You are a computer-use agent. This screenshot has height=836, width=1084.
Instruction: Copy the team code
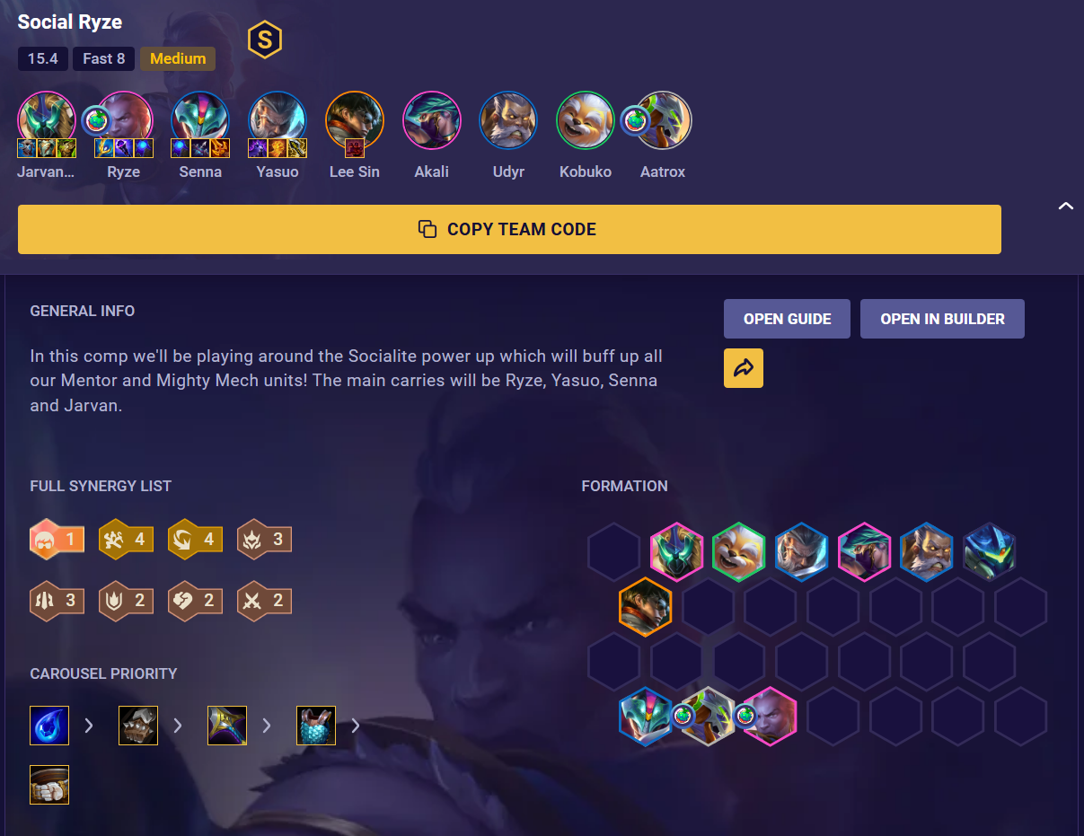pyautogui.click(x=509, y=229)
